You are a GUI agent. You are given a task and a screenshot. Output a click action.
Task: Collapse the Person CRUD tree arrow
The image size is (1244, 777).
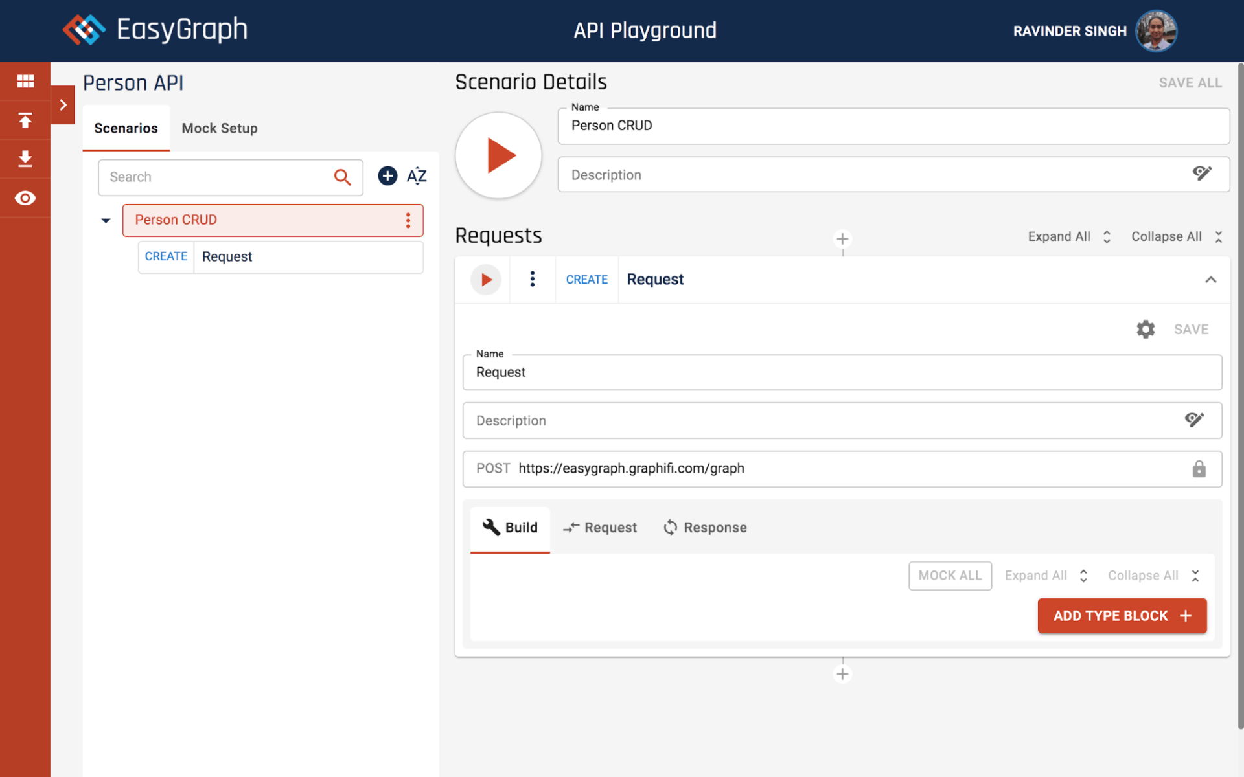click(106, 221)
